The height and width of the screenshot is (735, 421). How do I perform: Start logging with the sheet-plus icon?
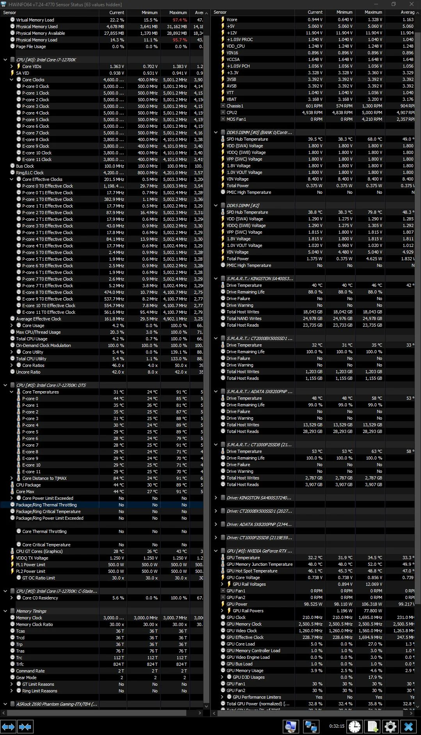point(373,726)
